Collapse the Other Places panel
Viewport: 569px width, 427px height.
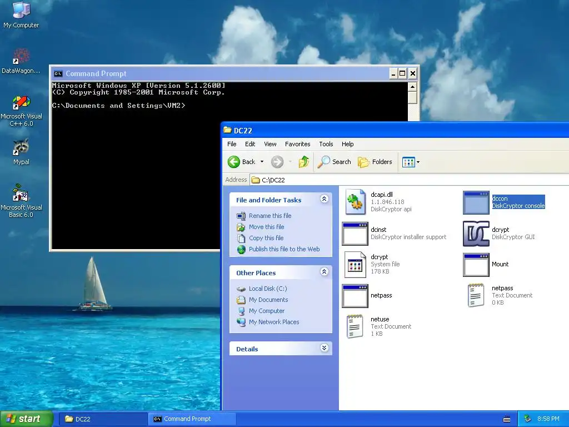324,272
